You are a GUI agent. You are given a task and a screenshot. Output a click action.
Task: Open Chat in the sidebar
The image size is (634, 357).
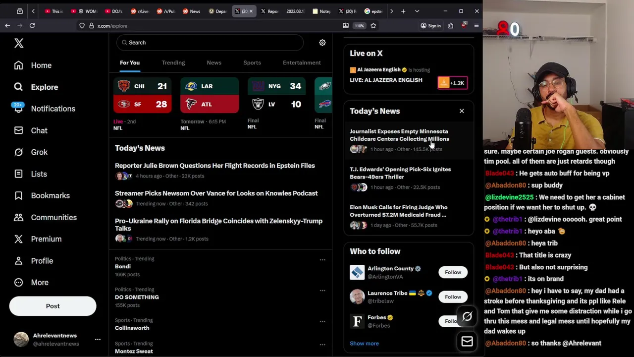click(x=31, y=130)
